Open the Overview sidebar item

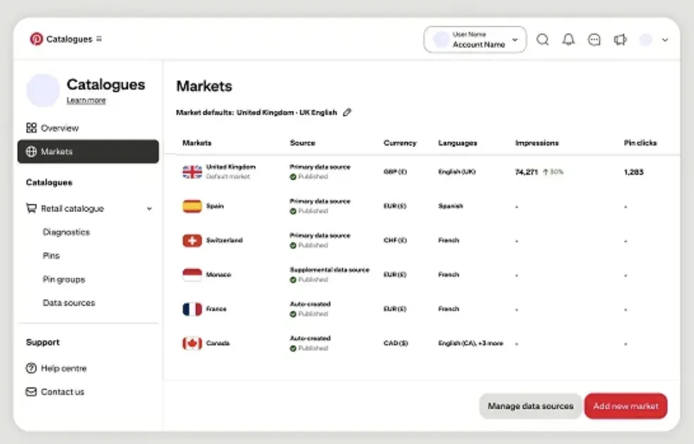(88, 128)
